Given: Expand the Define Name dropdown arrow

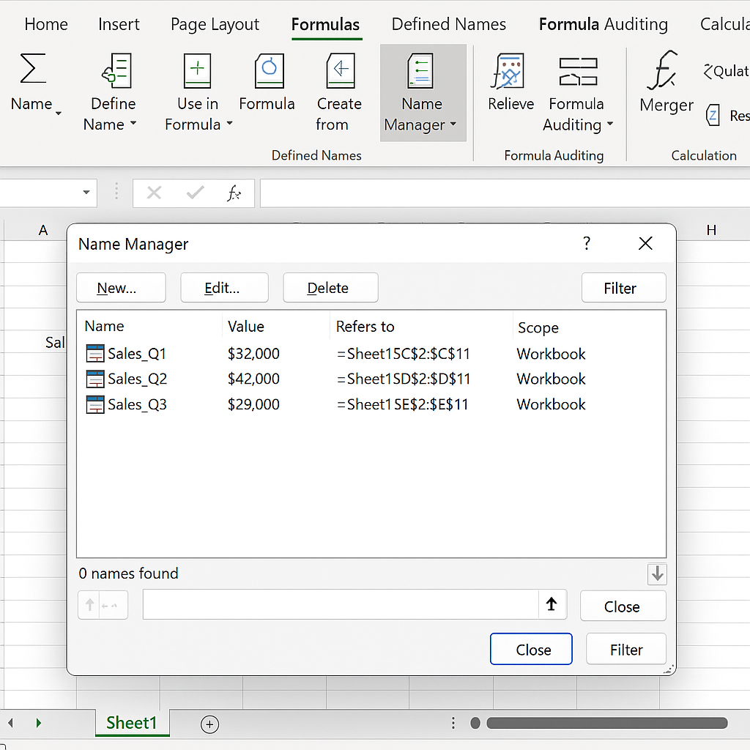Looking at the screenshot, I should point(133,123).
